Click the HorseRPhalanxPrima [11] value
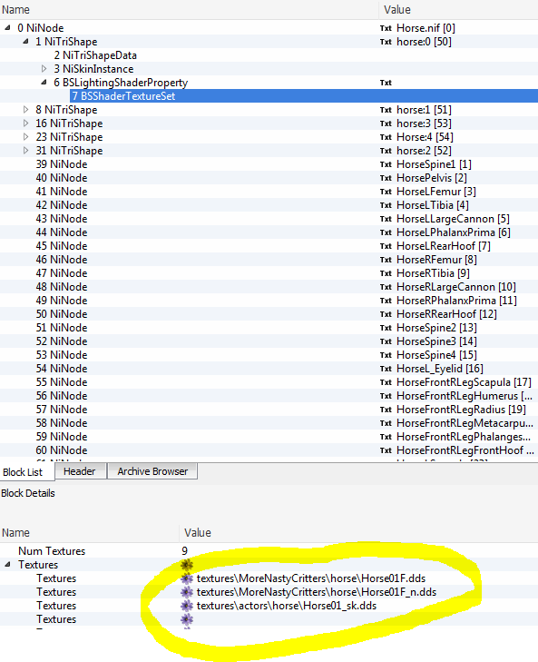The height and width of the screenshot is (662, 538). (456, 301)
